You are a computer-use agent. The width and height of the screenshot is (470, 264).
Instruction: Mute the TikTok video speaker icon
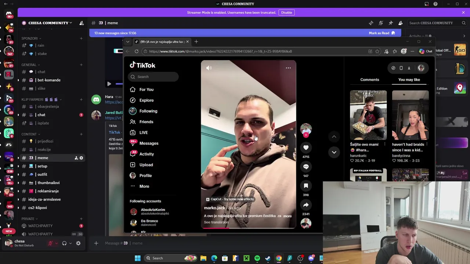pyautogui.click(x=209, y=68)
